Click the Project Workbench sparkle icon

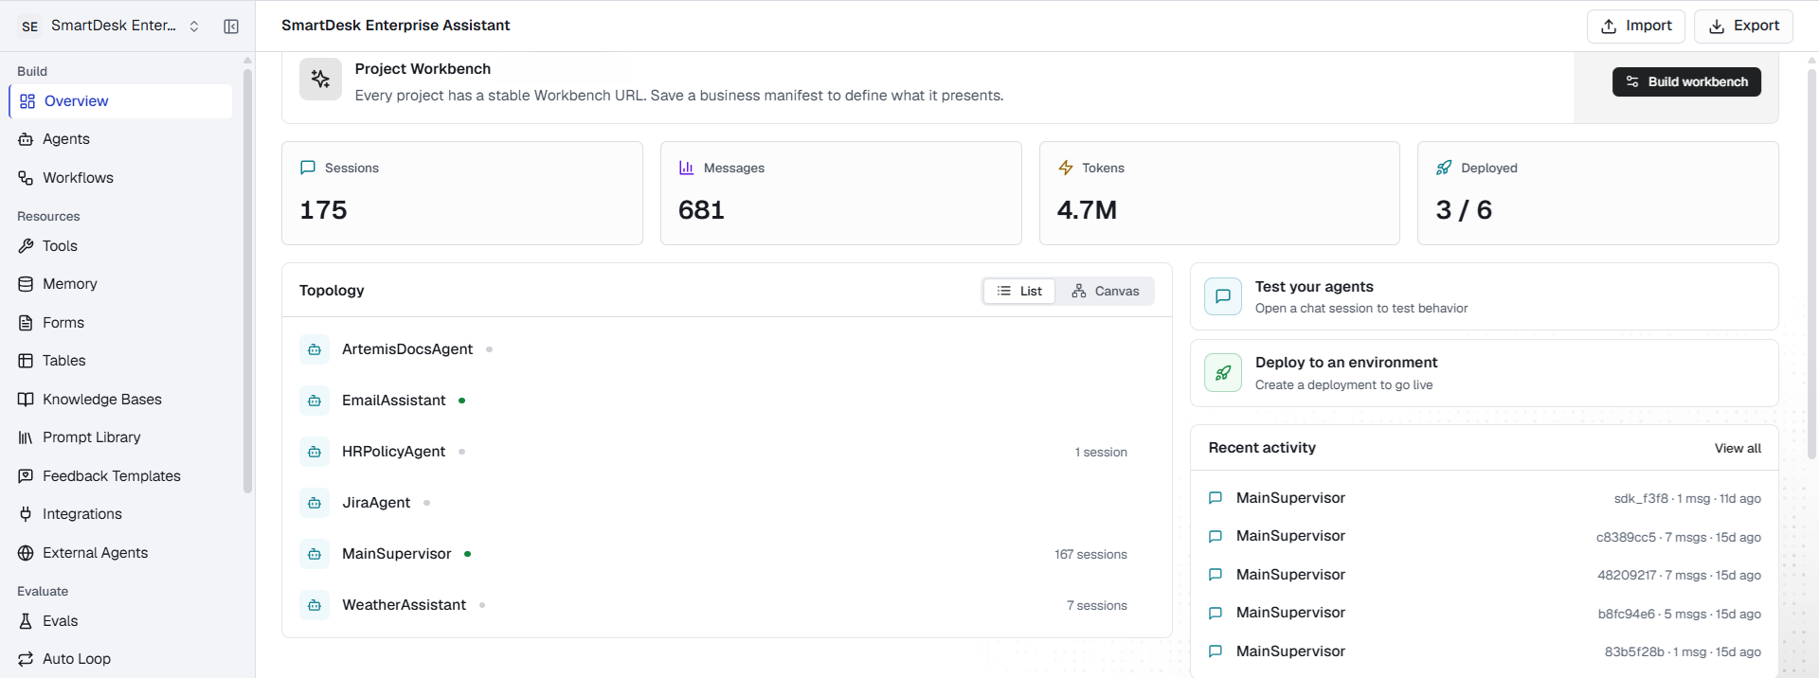pos(320,80)
